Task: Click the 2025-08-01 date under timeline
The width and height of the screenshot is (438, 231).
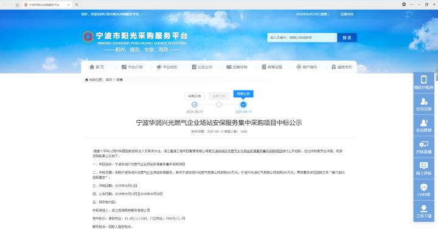Action: point(195,112)
